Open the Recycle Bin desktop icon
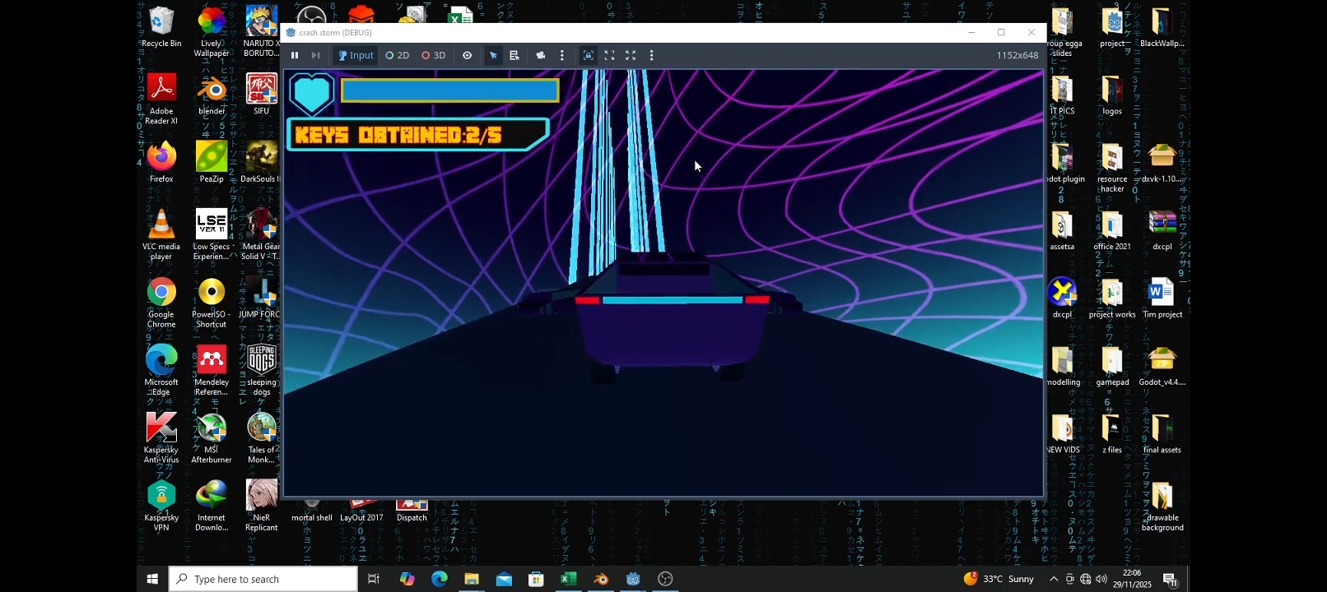Viewport: 1327px width, 592px height. (x=161, y=27)
